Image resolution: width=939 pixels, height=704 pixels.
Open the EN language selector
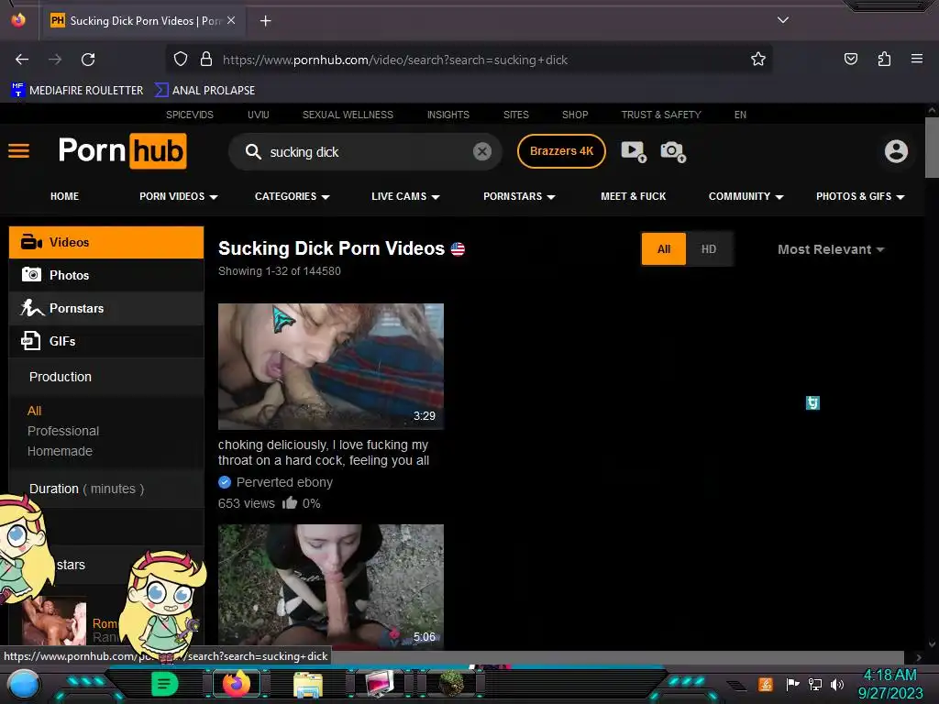740,115
